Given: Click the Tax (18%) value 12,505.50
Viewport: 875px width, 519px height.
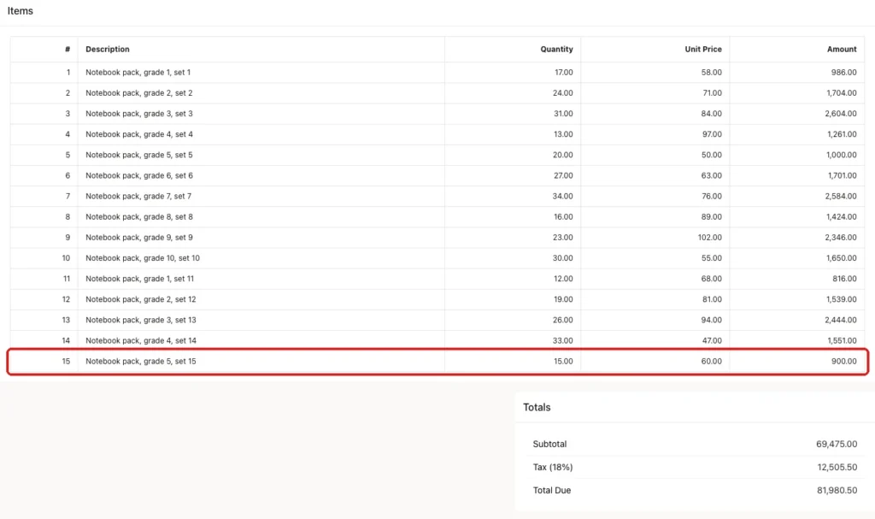Looking at the screenshot, I should tap(837, 467).
